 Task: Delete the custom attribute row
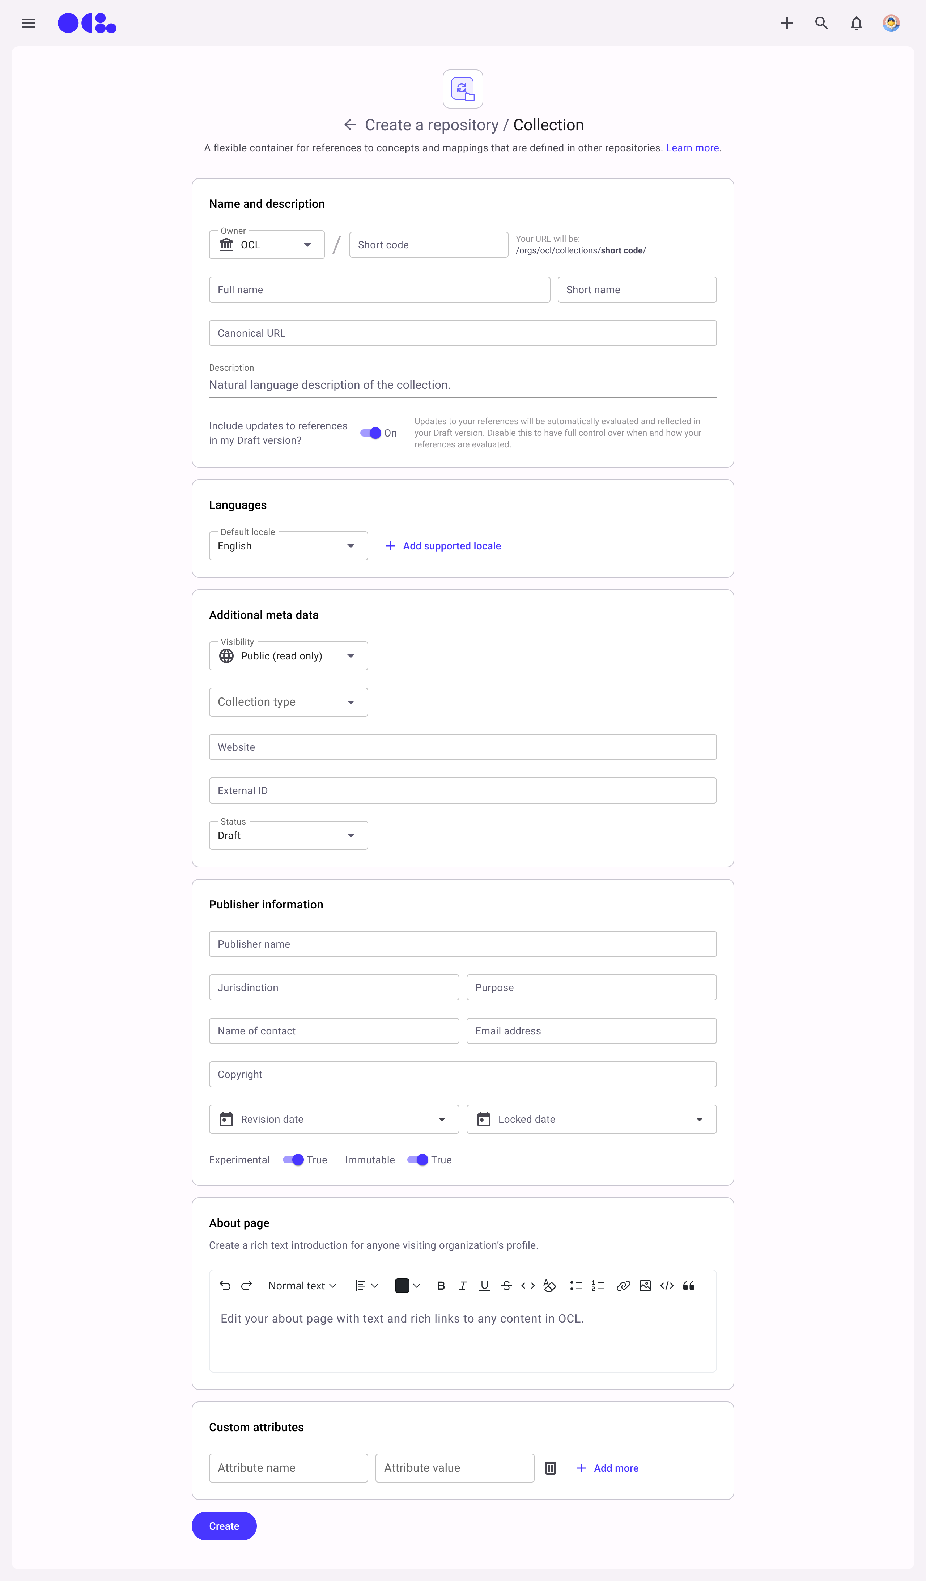[551, 1468]
